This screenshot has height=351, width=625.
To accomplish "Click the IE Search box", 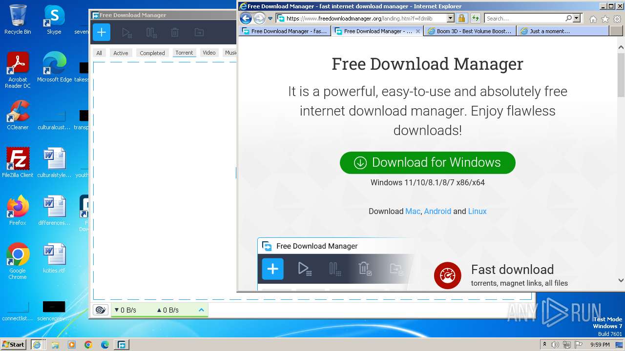I will point(525,19).
